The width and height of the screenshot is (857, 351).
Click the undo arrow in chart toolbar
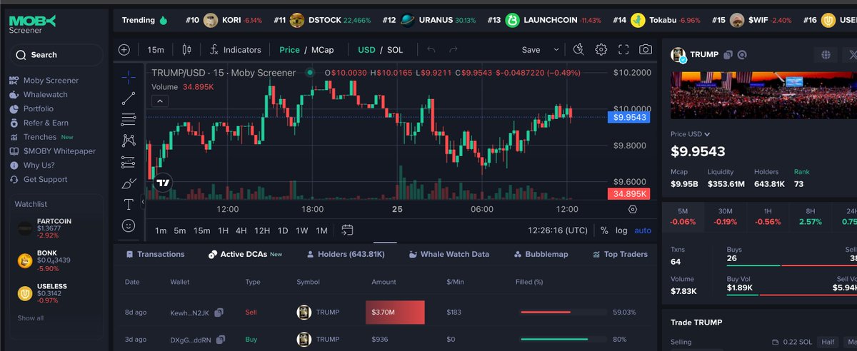tap(431, 50)
